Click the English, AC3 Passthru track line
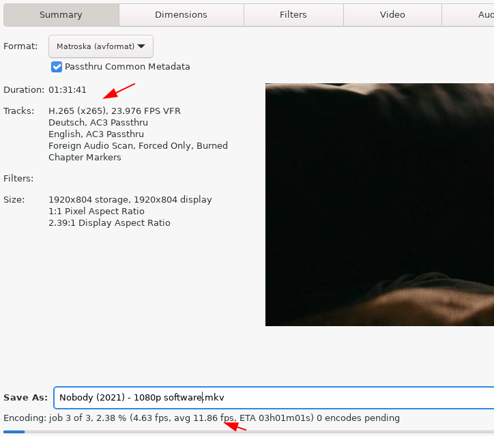 coord(96,134)
